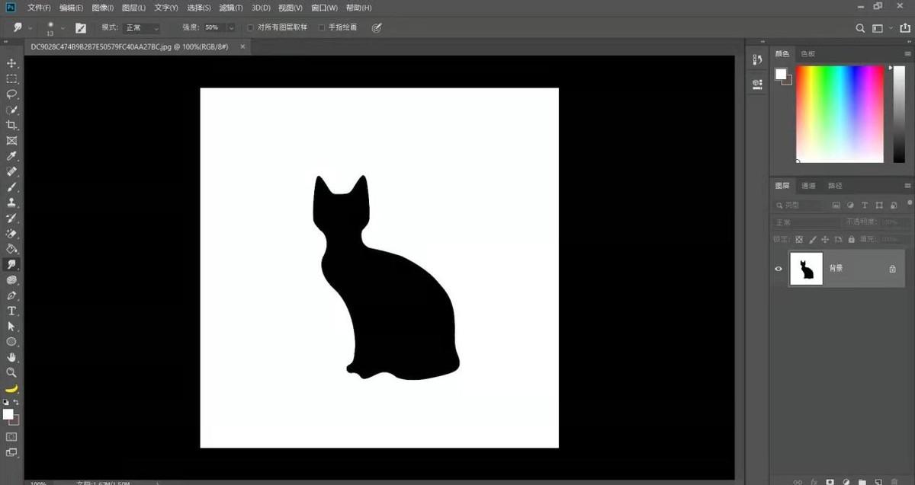Create a new layer group
This screenshot has height=485, width=915.
pos(861,481)
